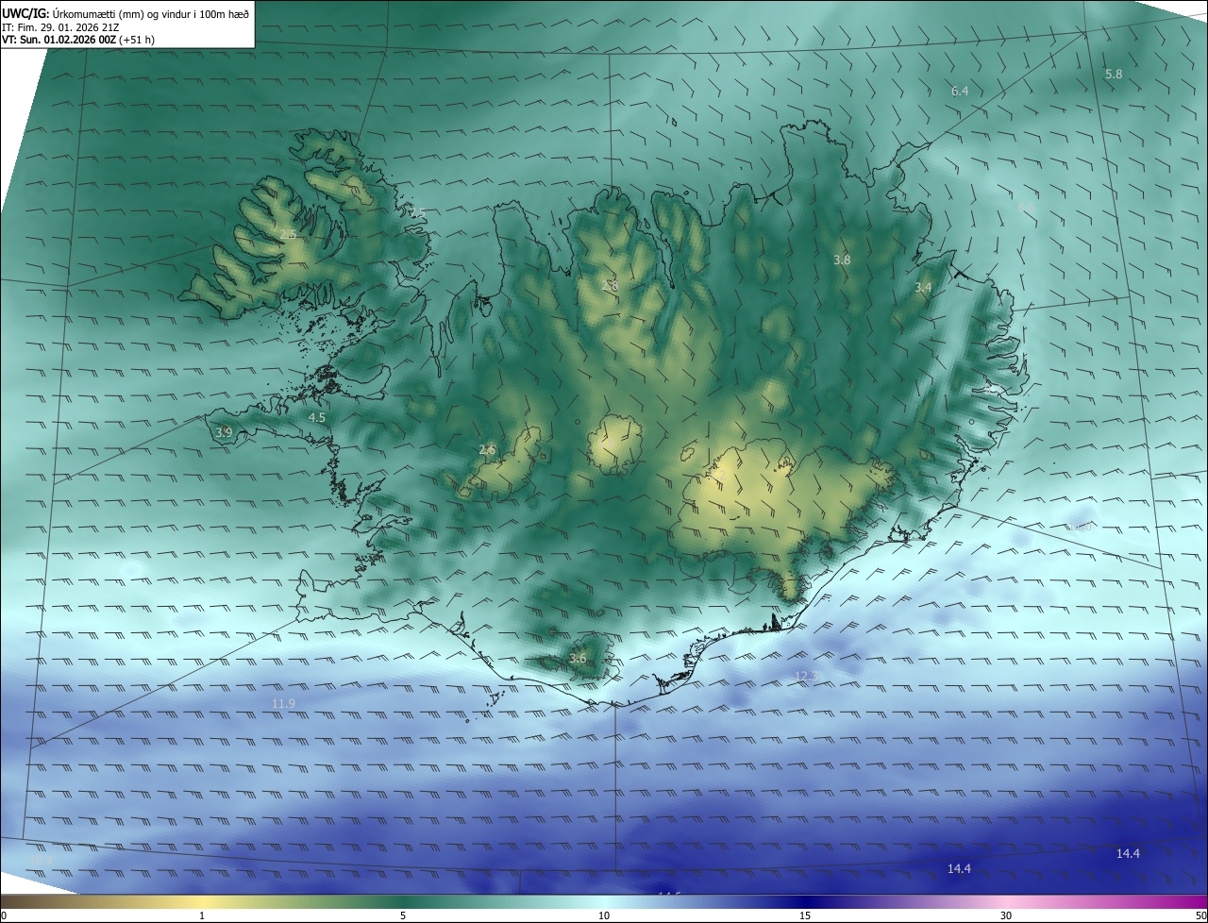
Task: Click the 4.5 value on Snæfellsnes peninsula
Action: pyautogui.click(x=317, y=417)
